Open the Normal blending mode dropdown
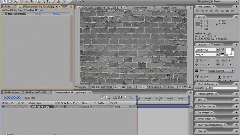Image resolution: width=240 pixels, height=135 pixels. pyautogui.click(x=87, y=106)
